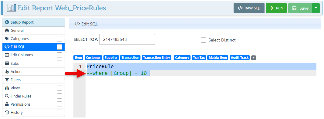Switch to RAW SQL mode

(249, 8)
